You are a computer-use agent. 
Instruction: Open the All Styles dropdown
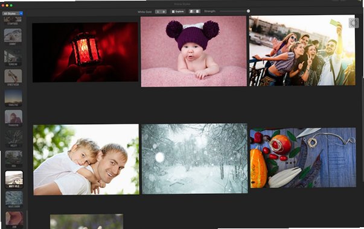13,13
